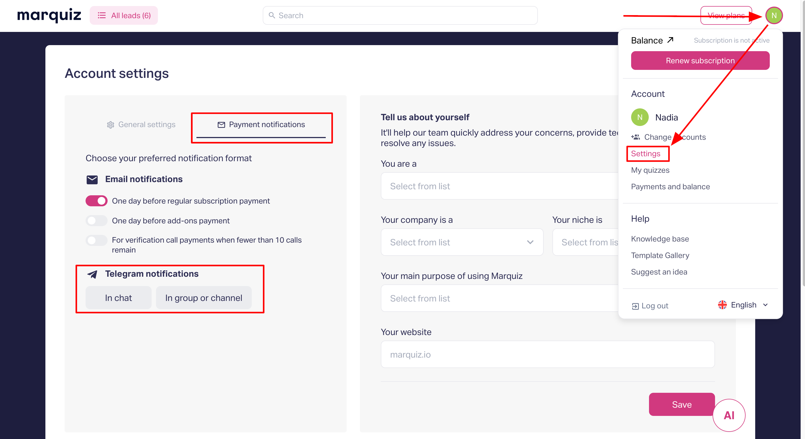Switch to Payment notifications tab
Screen dimensions: 805x439
[x=261, y=125]
